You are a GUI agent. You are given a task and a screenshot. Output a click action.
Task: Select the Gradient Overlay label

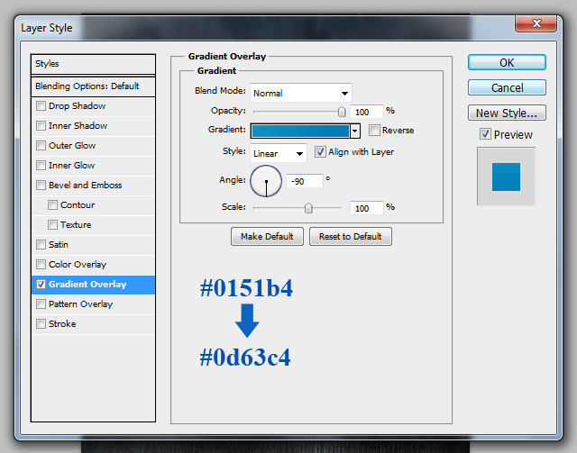[x=87, y=285]
